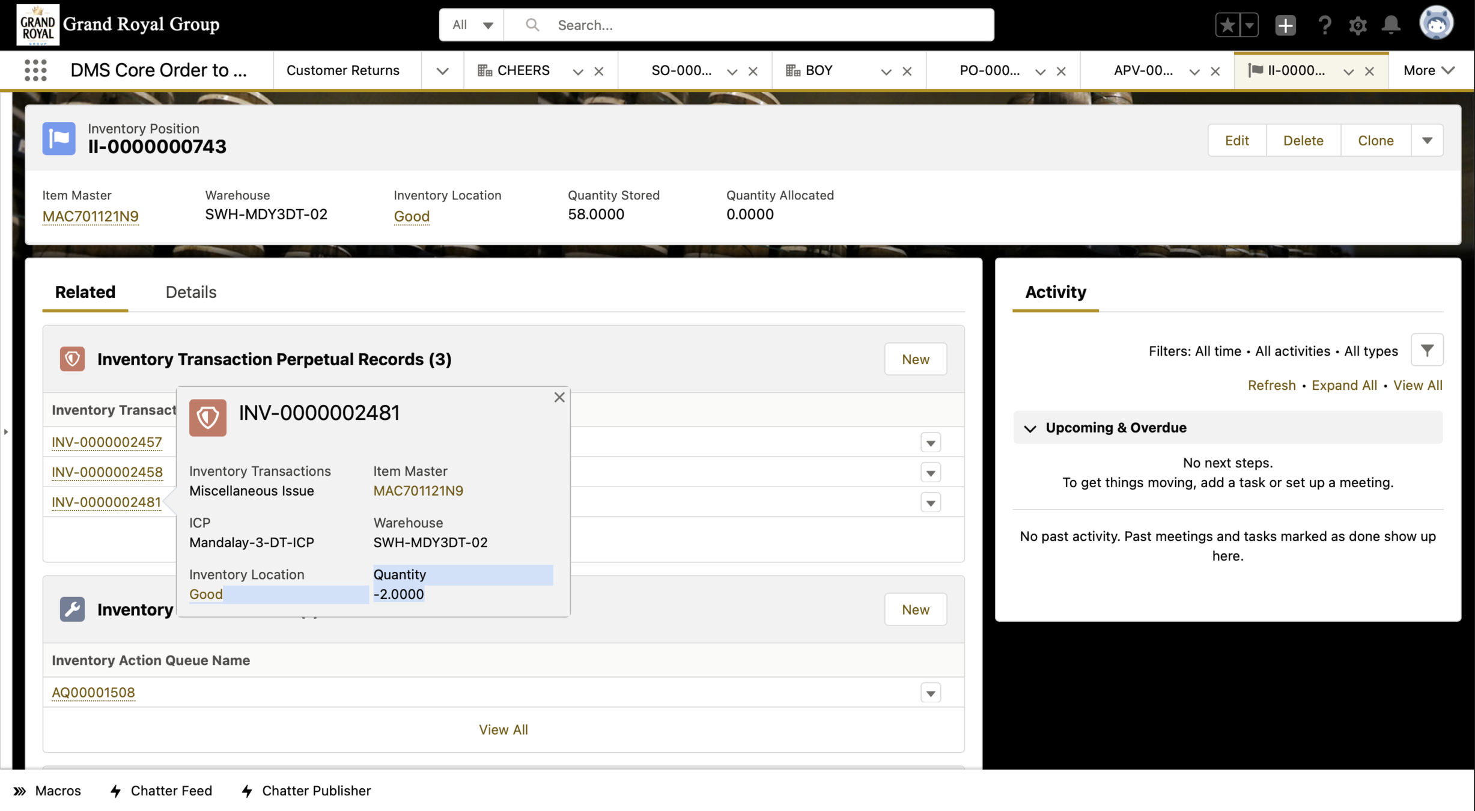Click the Global Actions plus icon
Viewport: 1475px width, 811px height.
[1285, 25]
